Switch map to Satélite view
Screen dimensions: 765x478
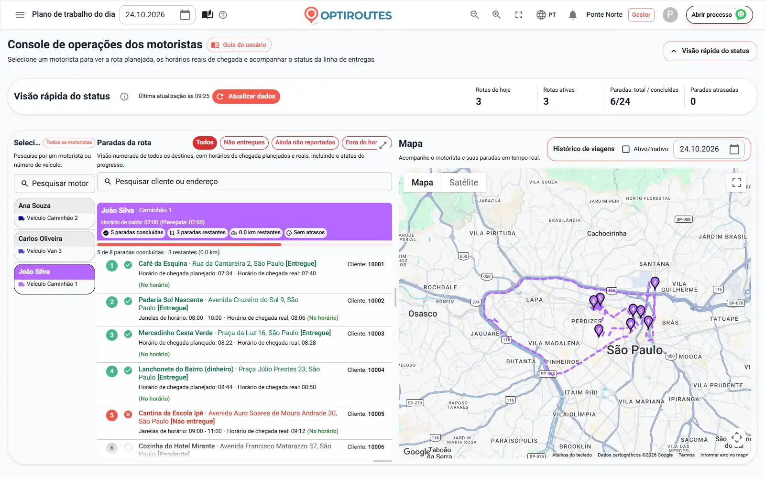(x=463, y=183)
